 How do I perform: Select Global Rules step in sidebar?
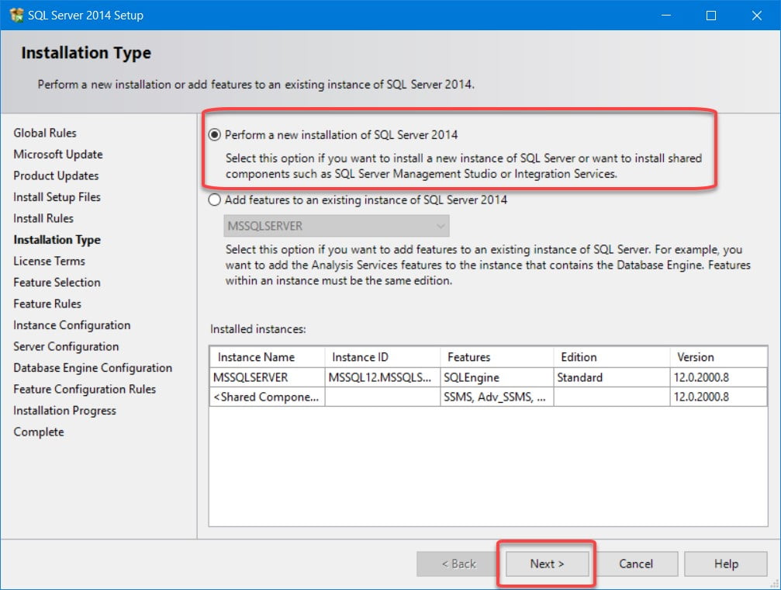pyautogui.click(x=45, y=134)
